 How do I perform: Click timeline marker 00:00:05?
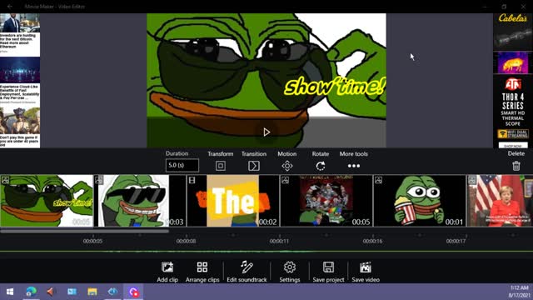[92, 241]
